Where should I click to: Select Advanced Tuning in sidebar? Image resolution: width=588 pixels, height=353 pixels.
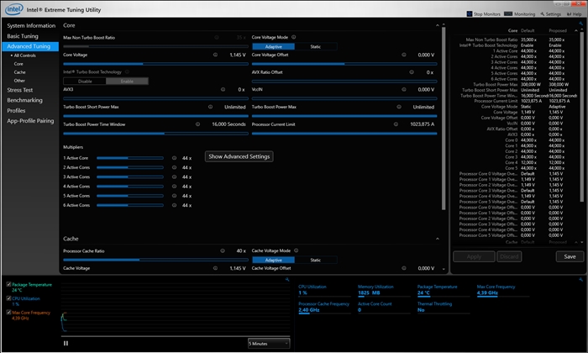tap(30, 46)
